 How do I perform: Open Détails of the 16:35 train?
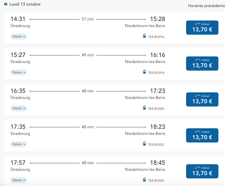click(x=19, y=108)
